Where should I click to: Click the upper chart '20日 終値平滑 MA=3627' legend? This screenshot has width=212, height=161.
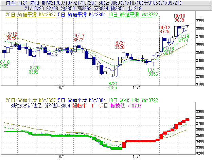(31, 15)
